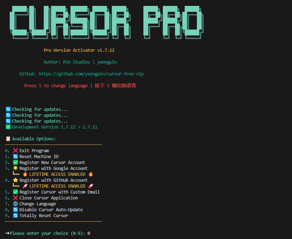Viewport: 292px width, 239px height.
Task: Click the refresh icon next to Reset Machine ID
Action: (15, 157)
